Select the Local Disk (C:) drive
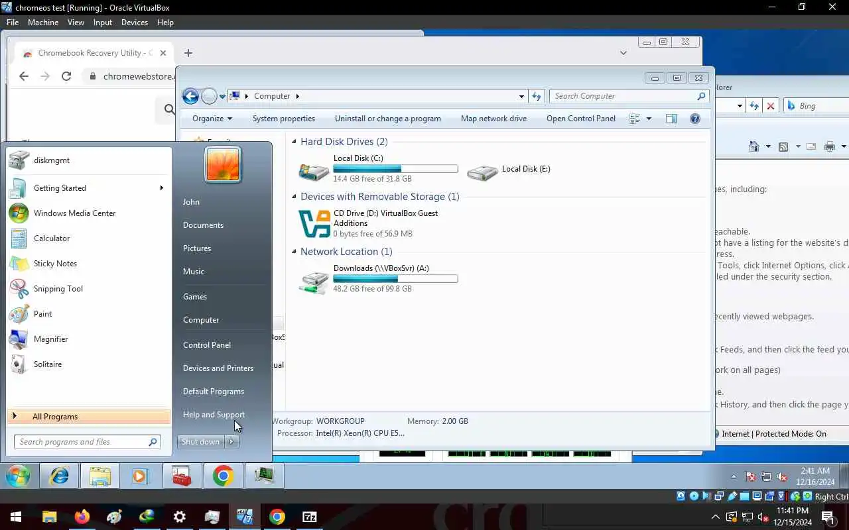 pyautogui.click(x=378, y=169)
